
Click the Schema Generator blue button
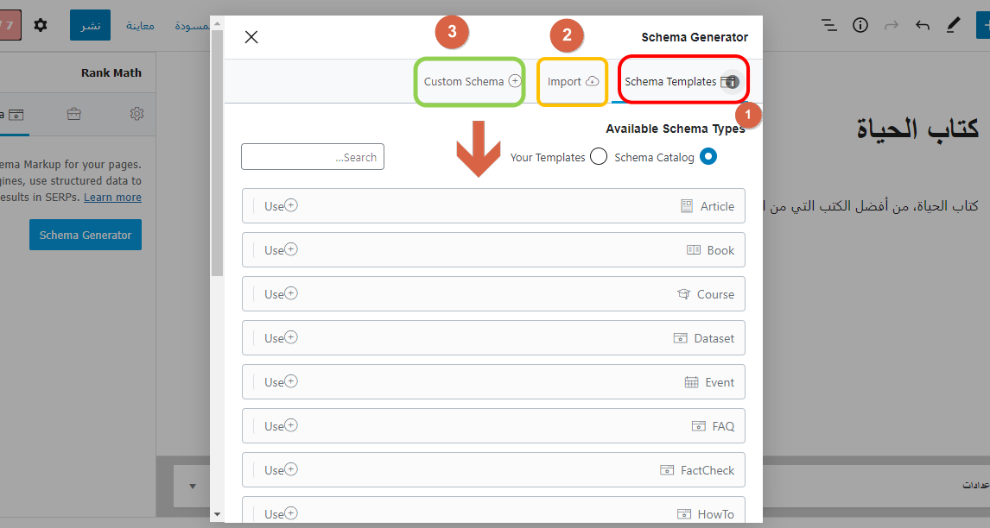(x=86, y=235)
